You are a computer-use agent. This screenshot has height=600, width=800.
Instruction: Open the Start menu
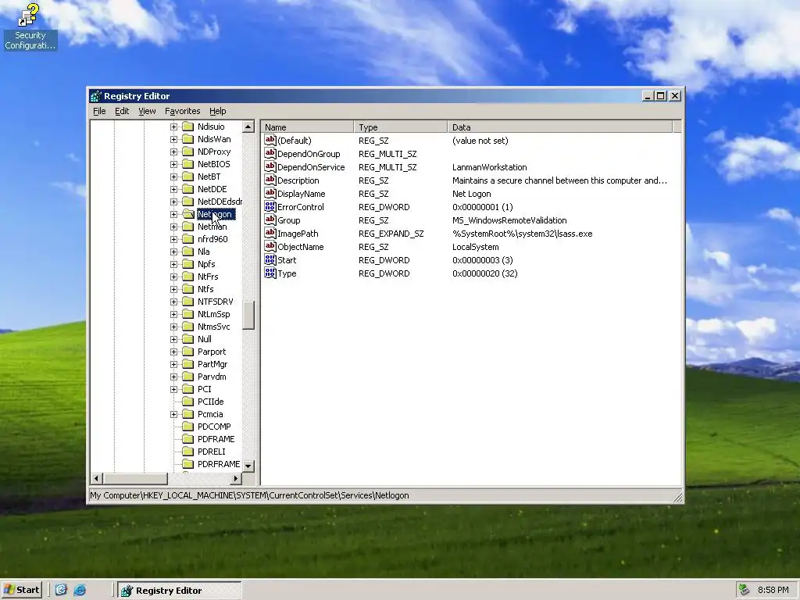[x=22, y=590]
